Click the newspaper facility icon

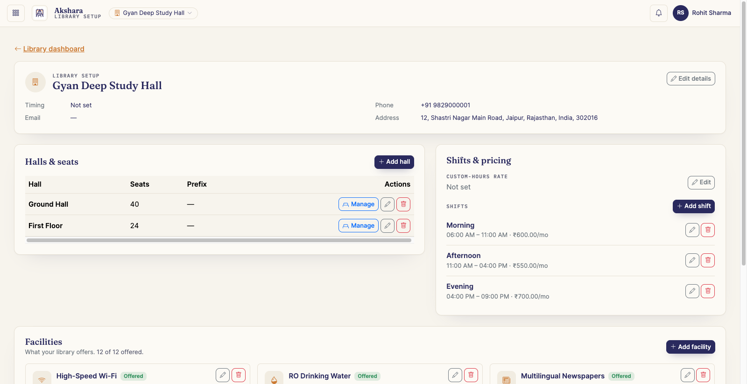point(507,378)
